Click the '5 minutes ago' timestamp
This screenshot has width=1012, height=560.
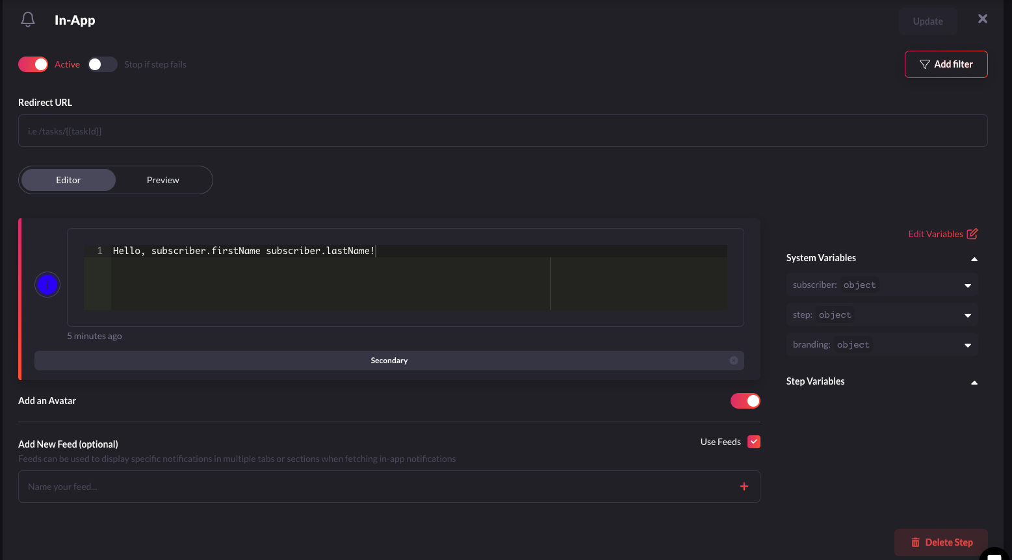pos(94,336)
